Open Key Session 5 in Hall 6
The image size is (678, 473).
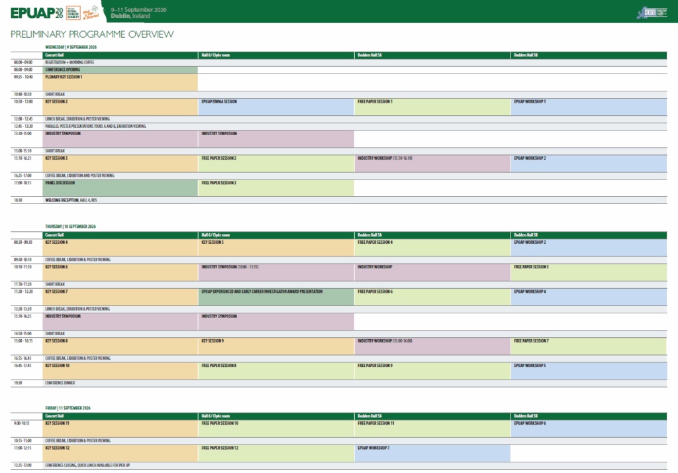276,247
